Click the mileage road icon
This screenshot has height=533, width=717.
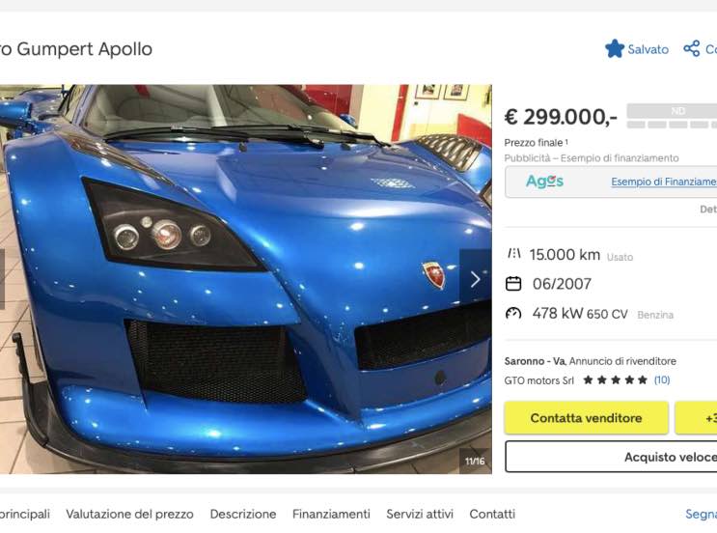point(513,255)
